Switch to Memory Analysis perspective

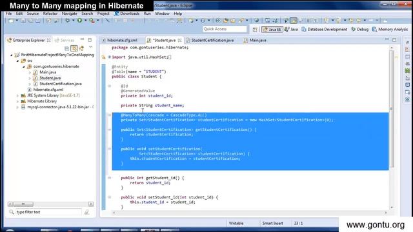click(x=390, y=30)
